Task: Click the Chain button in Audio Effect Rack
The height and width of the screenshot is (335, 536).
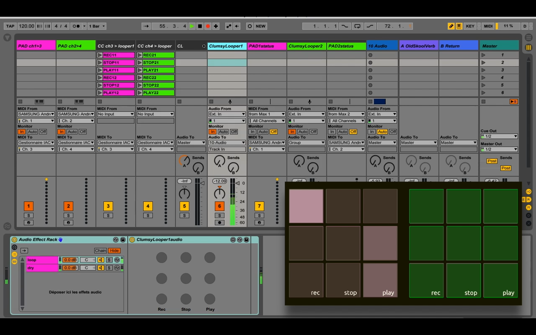Action: click(100, 250)
